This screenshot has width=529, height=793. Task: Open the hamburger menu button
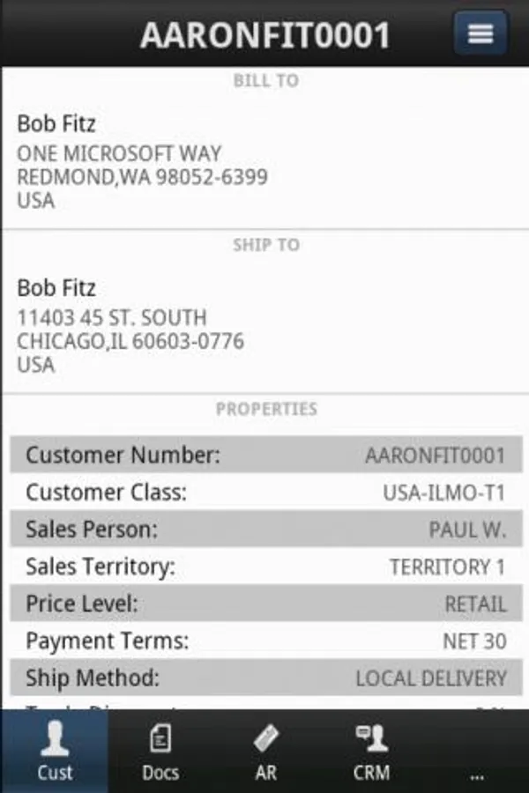click(x=481, y=33)
